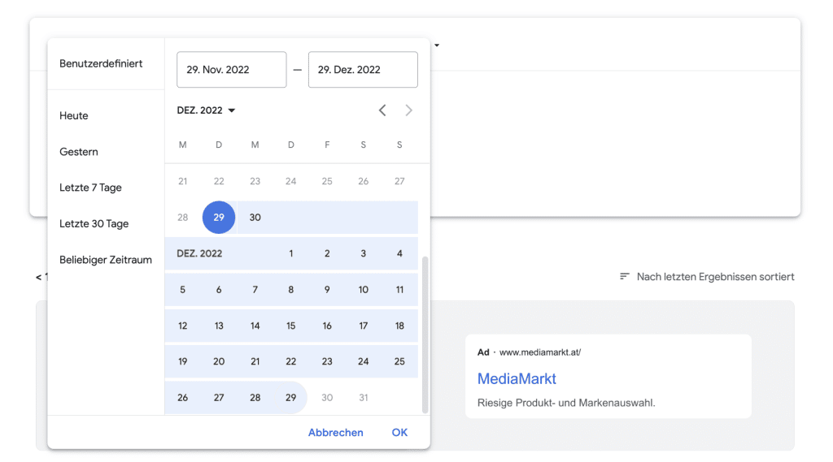This screenshot has height=462, width=833.
Task: Select the Benutzerdefiniert range option
Action: pos(101,63)
